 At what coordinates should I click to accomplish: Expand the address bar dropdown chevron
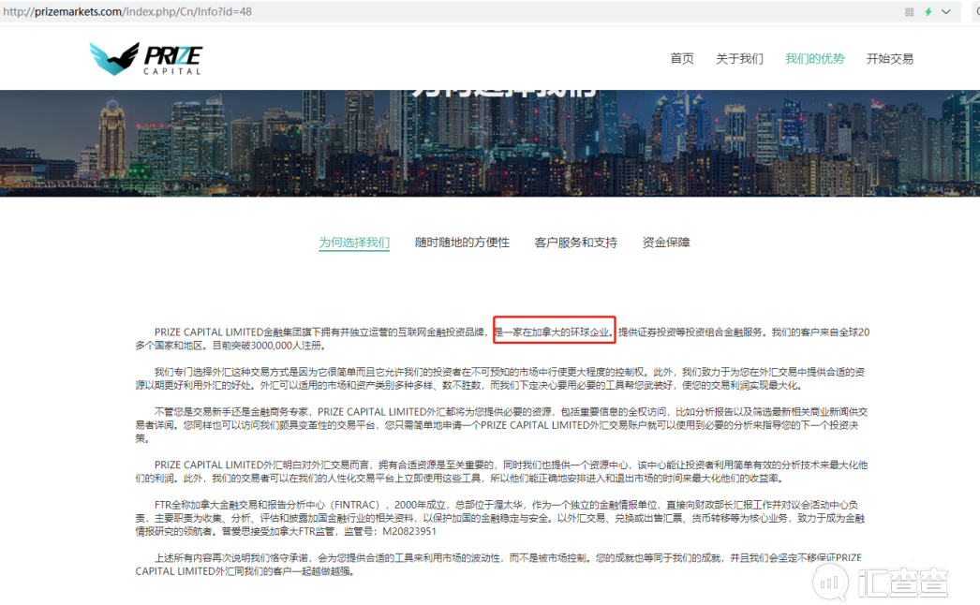pyautogui.click(x=946, y=12)
